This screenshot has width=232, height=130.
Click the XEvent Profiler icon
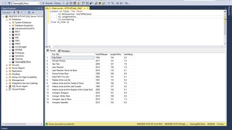point(10,89)
